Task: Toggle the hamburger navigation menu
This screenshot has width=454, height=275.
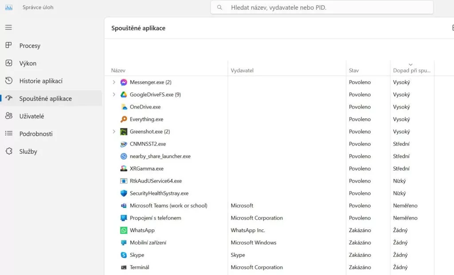Action: 9,27
